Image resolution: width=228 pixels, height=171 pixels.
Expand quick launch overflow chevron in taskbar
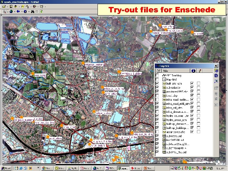[x=38, y=168]
